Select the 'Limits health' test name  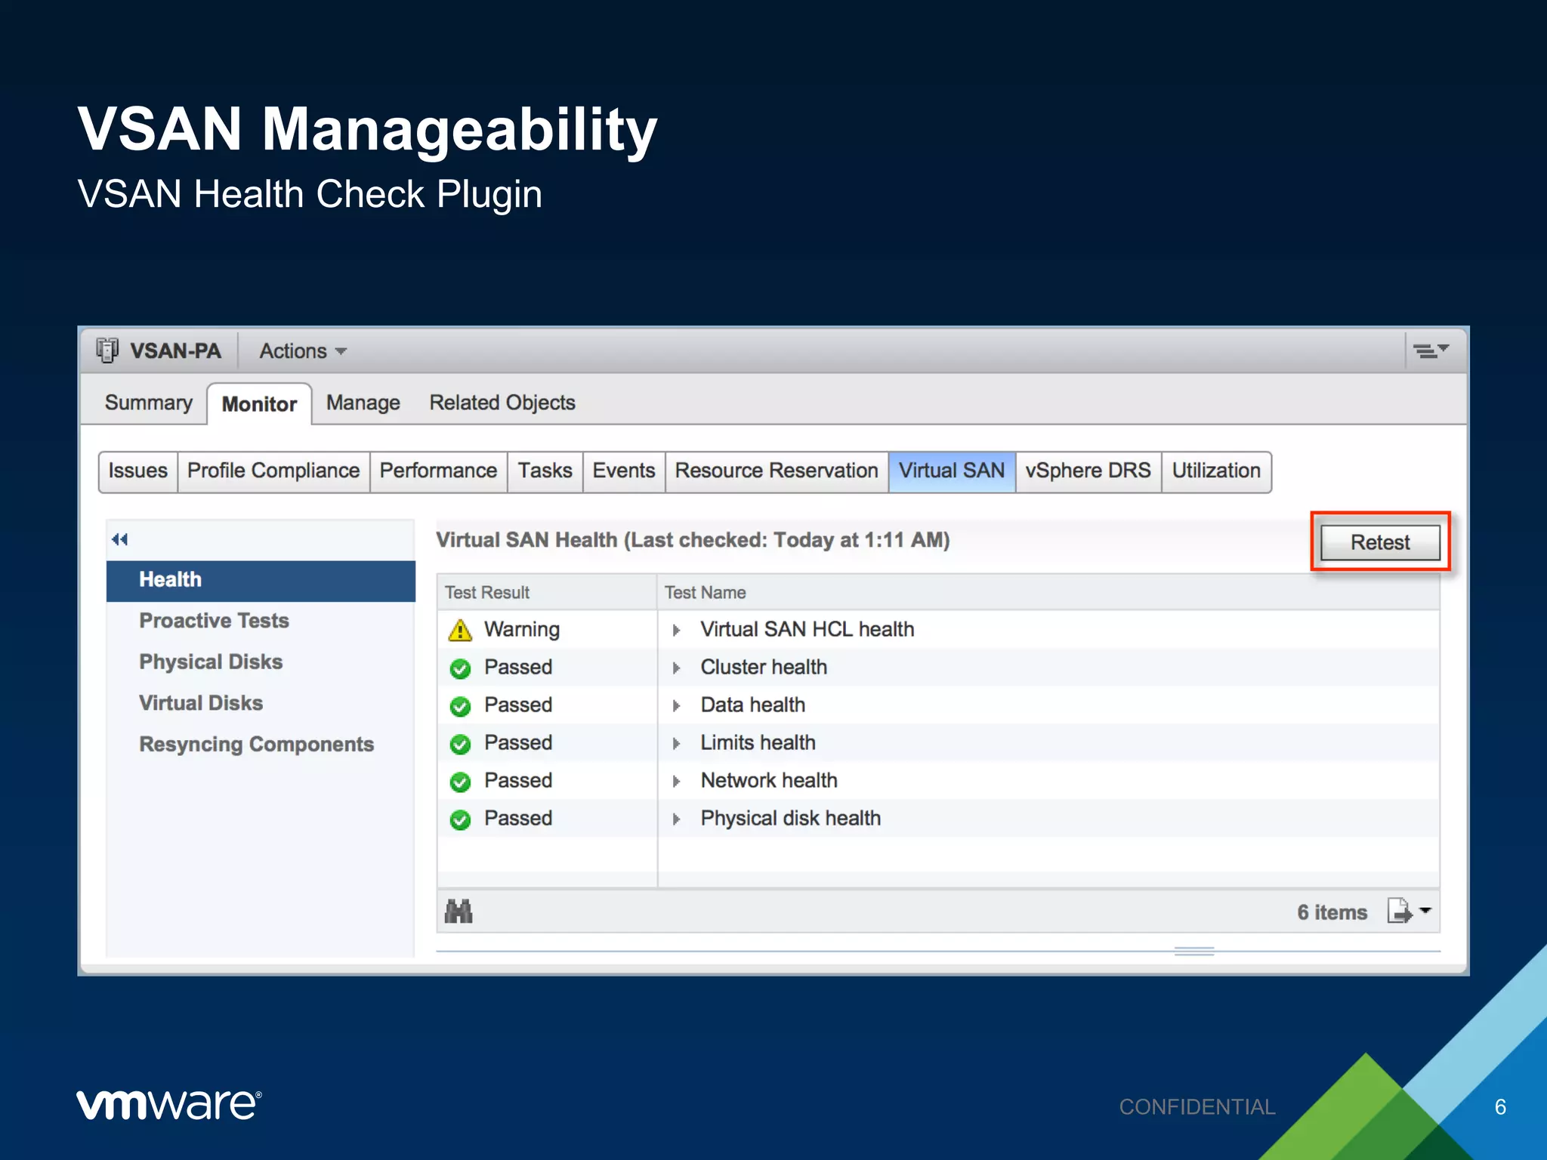click(x=758, y=743)
